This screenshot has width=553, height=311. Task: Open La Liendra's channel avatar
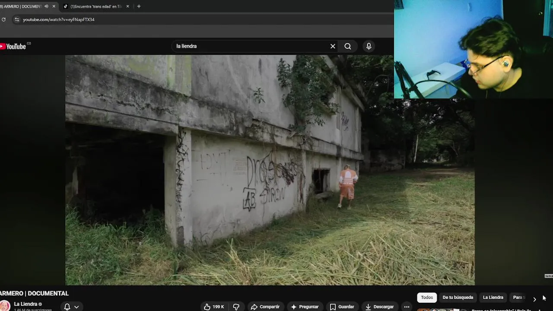click(x=5, y=306)
